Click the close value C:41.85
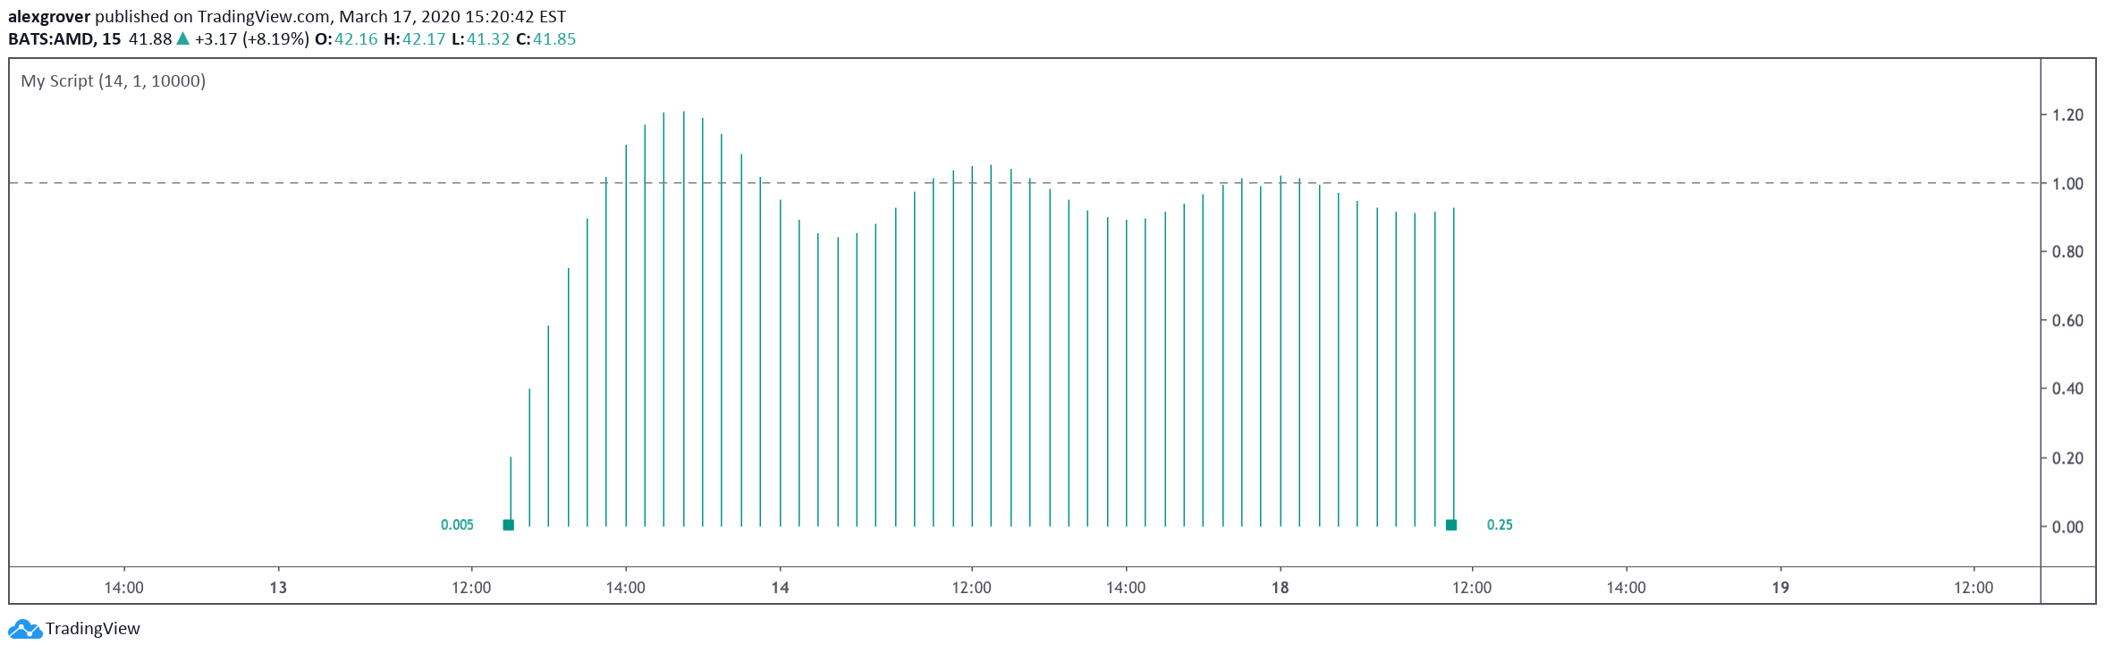 pyautogui.click(x=546, y=38)
